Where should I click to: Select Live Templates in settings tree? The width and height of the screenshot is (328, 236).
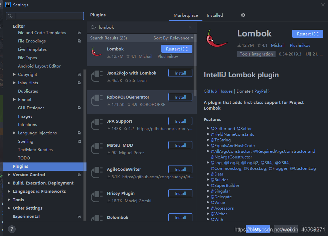point(32,49)
